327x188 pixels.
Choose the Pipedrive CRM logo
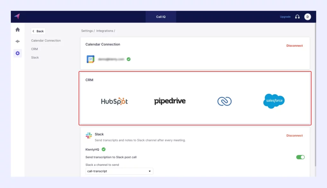(x=170, y=101)
